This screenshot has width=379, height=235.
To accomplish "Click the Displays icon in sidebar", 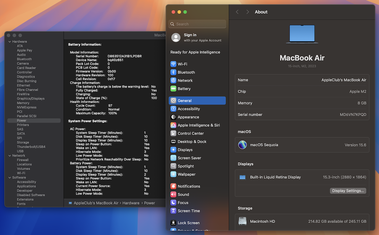I will tap(174, 150).
